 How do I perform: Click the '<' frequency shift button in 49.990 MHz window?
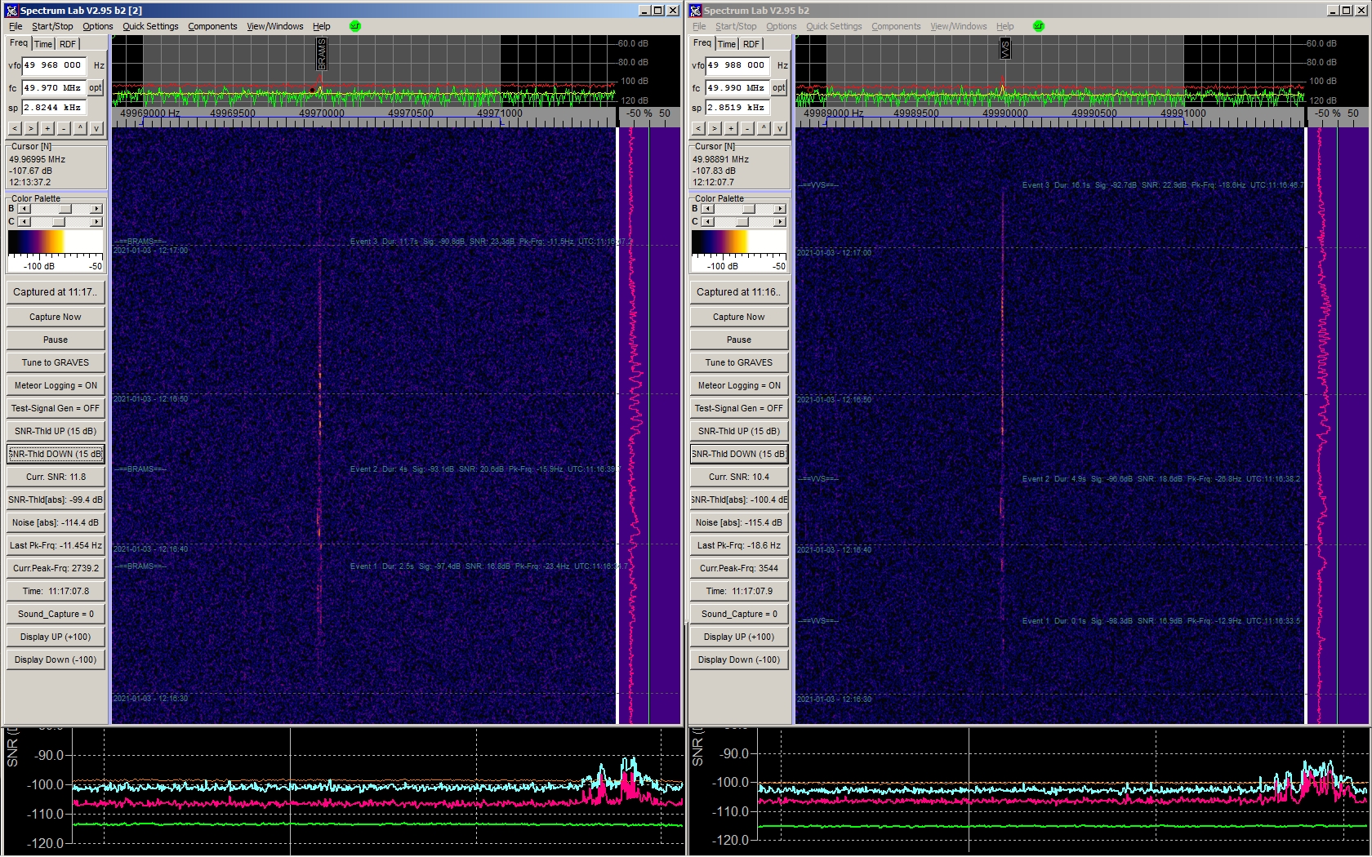(x=698, y=128)
